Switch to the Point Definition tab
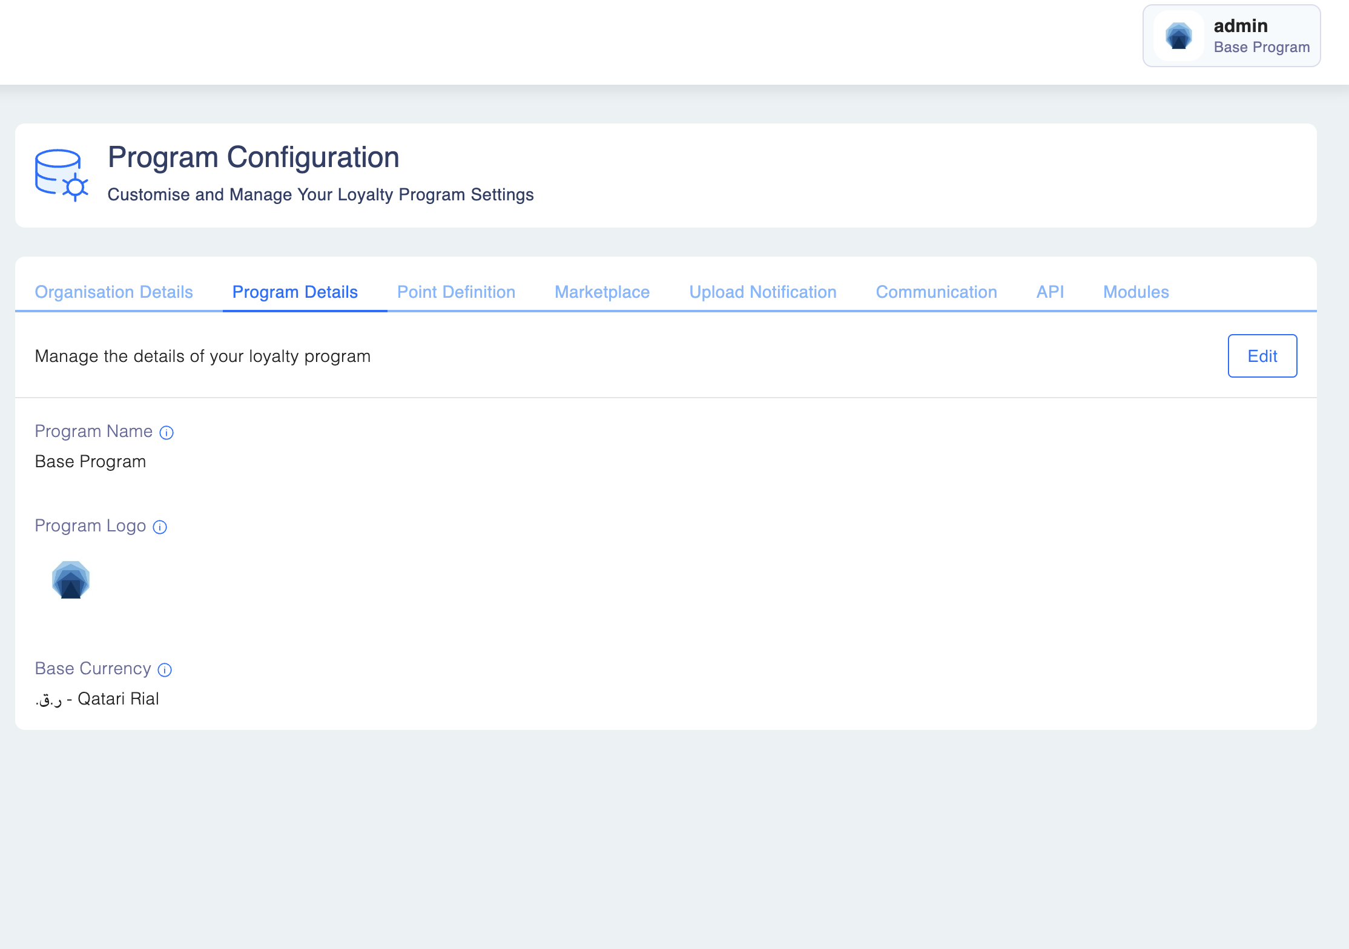 [456, 292]
